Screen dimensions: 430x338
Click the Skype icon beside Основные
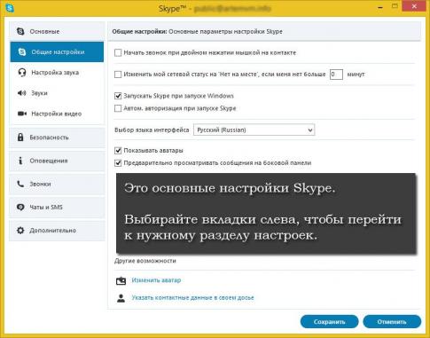20,31
